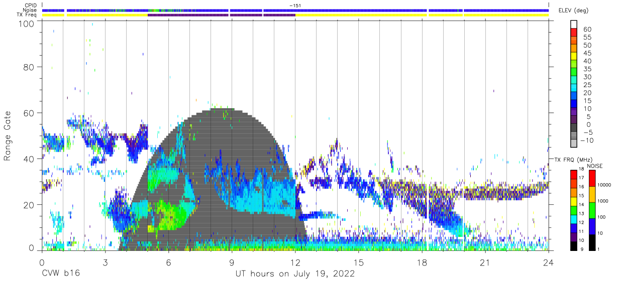Click the 21 hour tick on time axis
The width and height of the screenshot is (617, 284).
(x=485, y=262)
